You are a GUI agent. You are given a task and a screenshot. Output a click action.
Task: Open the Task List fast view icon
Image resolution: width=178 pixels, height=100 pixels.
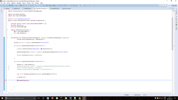click(x=176, y=13)
